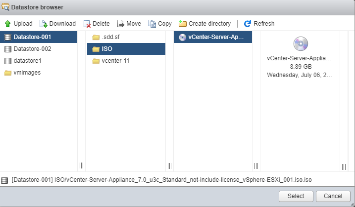
Task: Click column resize handle after folder list
Action: click(x=169, y=166)
